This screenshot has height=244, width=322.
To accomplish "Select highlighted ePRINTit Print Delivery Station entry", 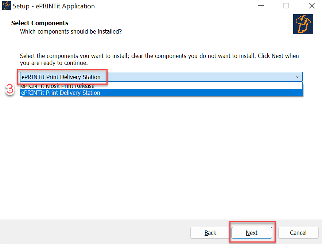I will [x=61, y=93].
